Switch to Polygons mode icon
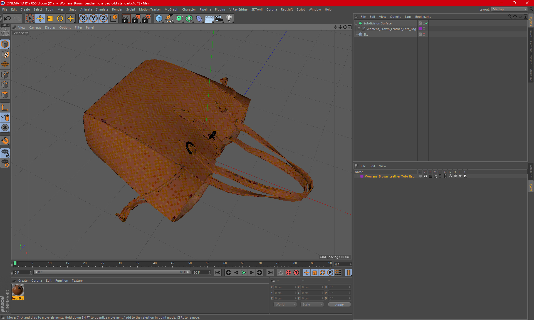The height and width of the screenshot is (320, 534). point(5,95)
